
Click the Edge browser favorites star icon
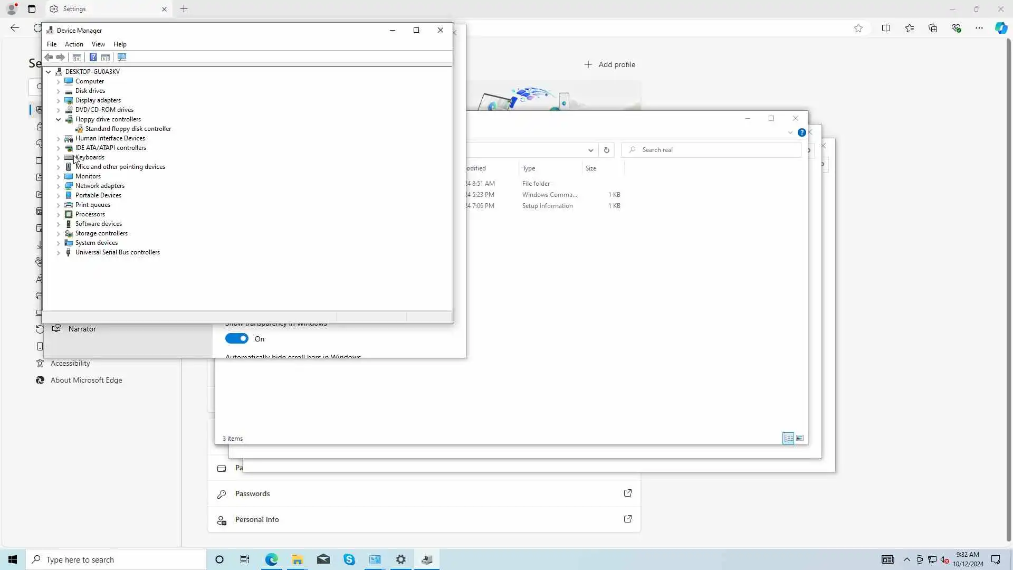(x=858, y=28)
